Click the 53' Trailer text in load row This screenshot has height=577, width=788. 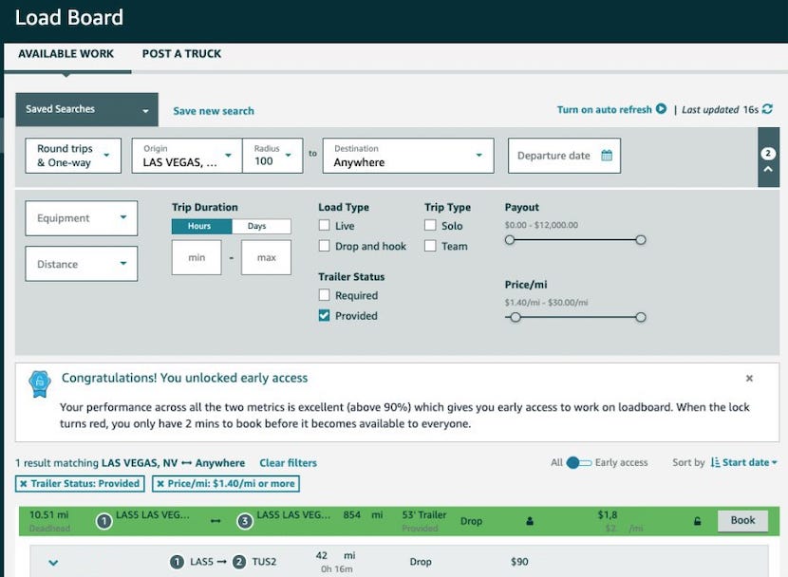tap(424, 514)
